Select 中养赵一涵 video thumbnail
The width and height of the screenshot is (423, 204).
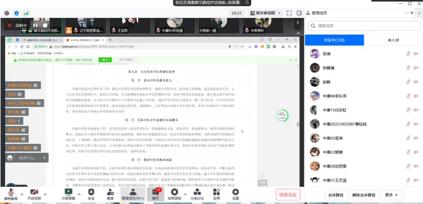pos(219,25)
